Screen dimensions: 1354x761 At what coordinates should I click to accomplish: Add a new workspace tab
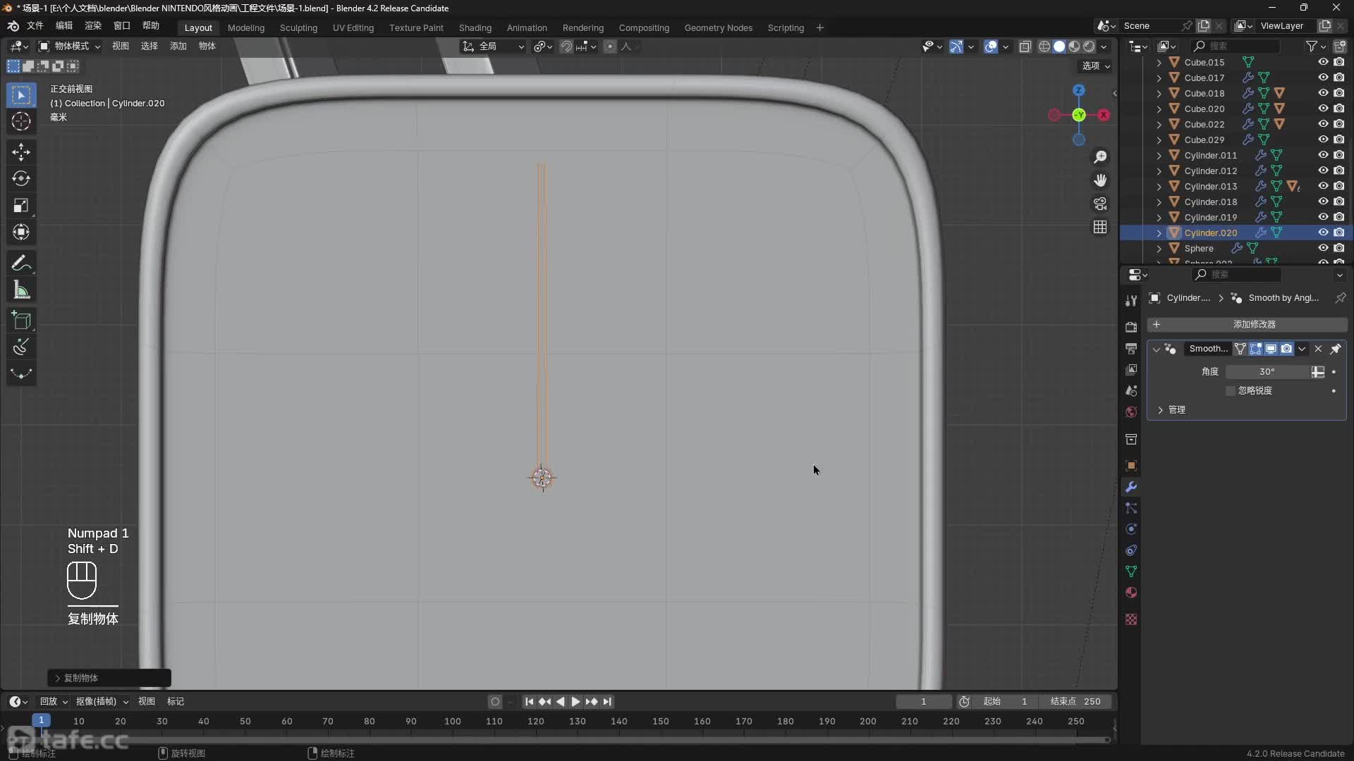coord(819,27)
